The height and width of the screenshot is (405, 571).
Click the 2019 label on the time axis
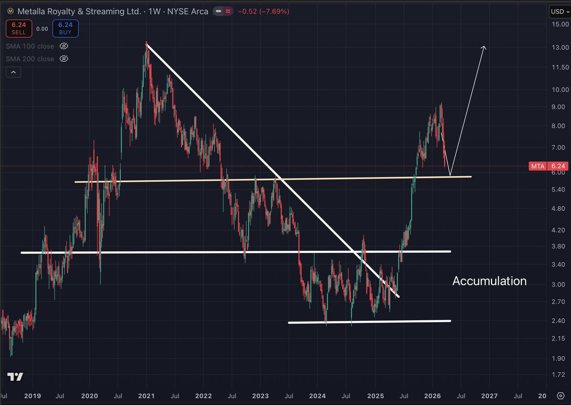point(32,395)
